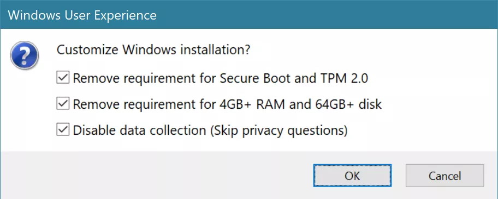The height and width of the screenshot is (199, 498).
Task: Click the (Skip privacy questions) text
Action: coord(278,130)
